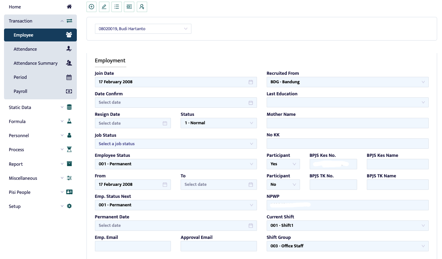442x259 pixels.
Task: Open Attendance Summary in the sidebar
Action: click(x=35, y=63)
